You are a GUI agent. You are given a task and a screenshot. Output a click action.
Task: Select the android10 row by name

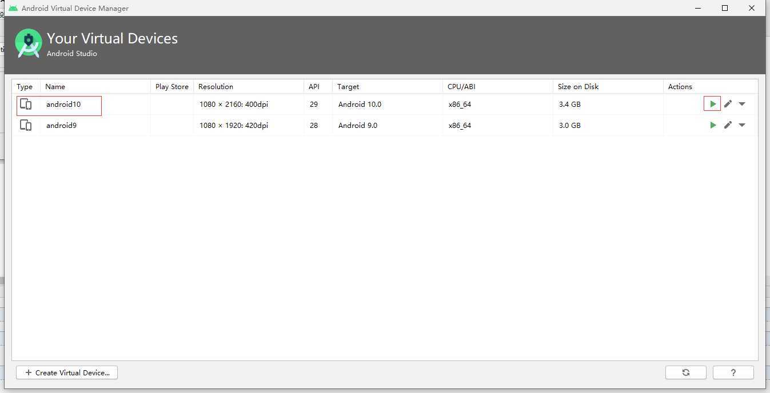(63, 105)
